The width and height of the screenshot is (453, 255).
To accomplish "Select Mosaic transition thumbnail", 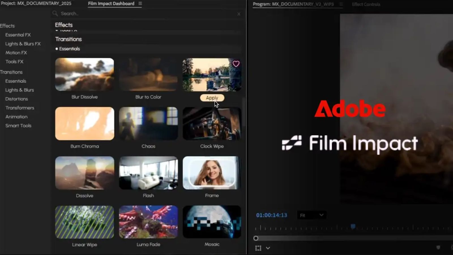I will pos(212,222).
